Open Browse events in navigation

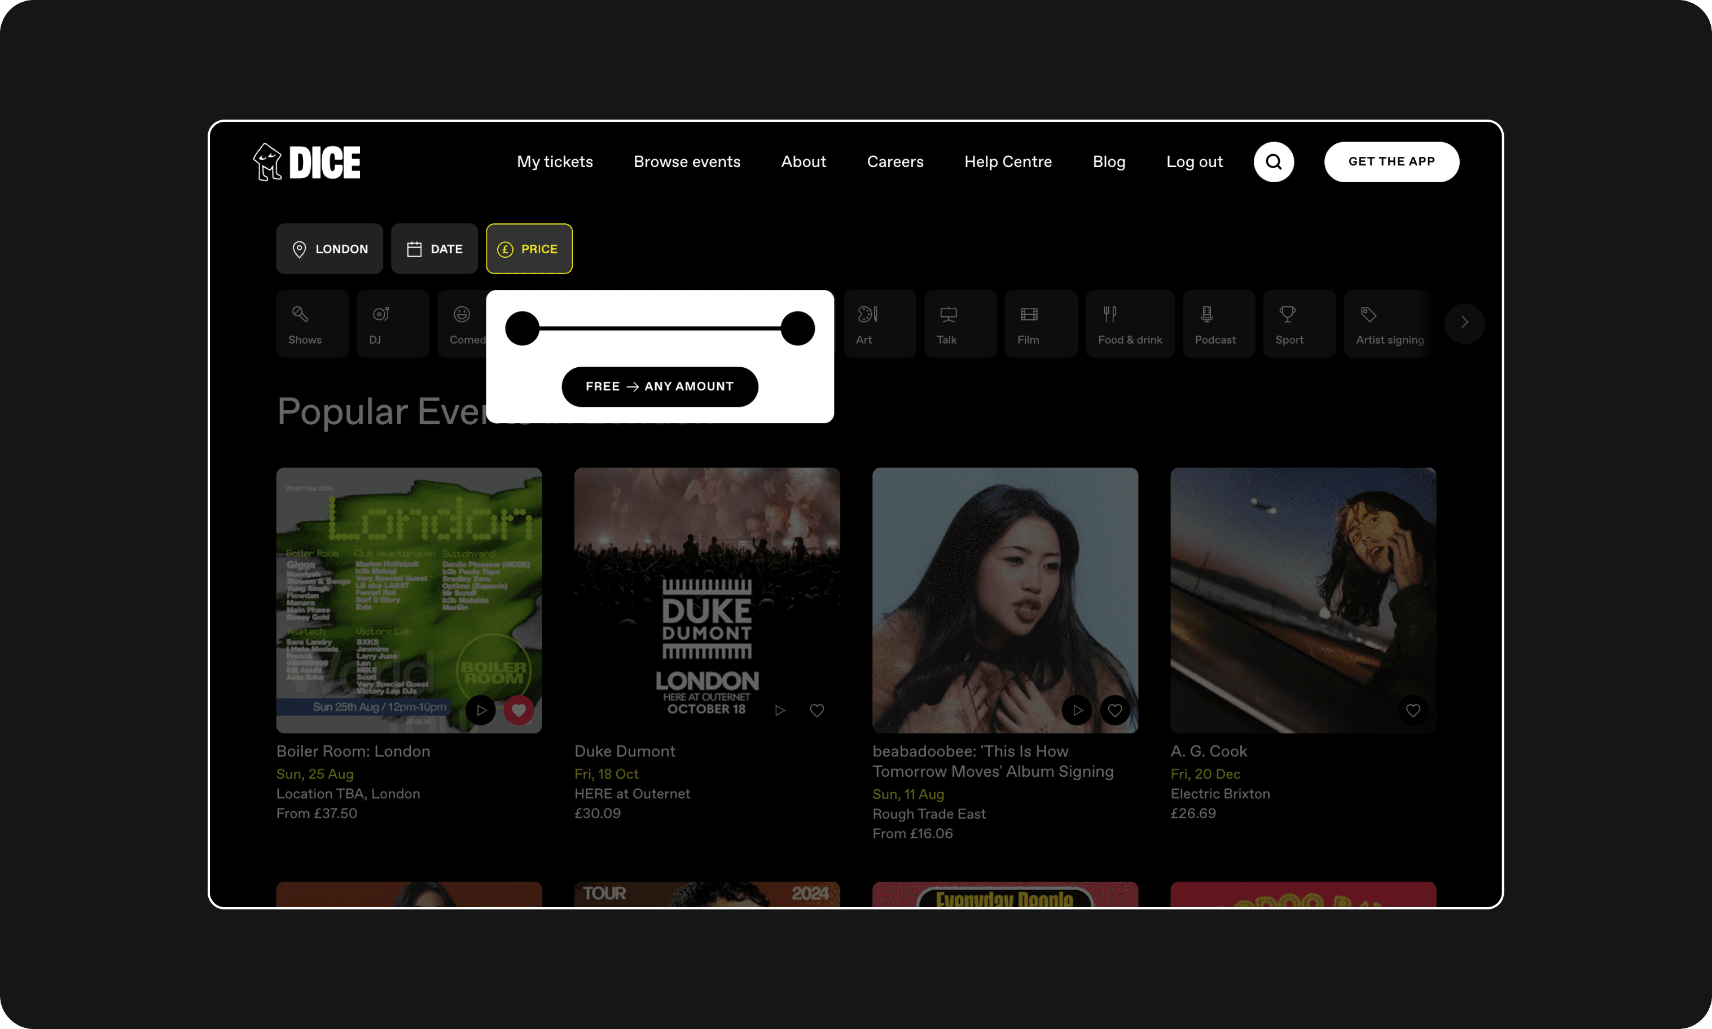pos(687,162)
